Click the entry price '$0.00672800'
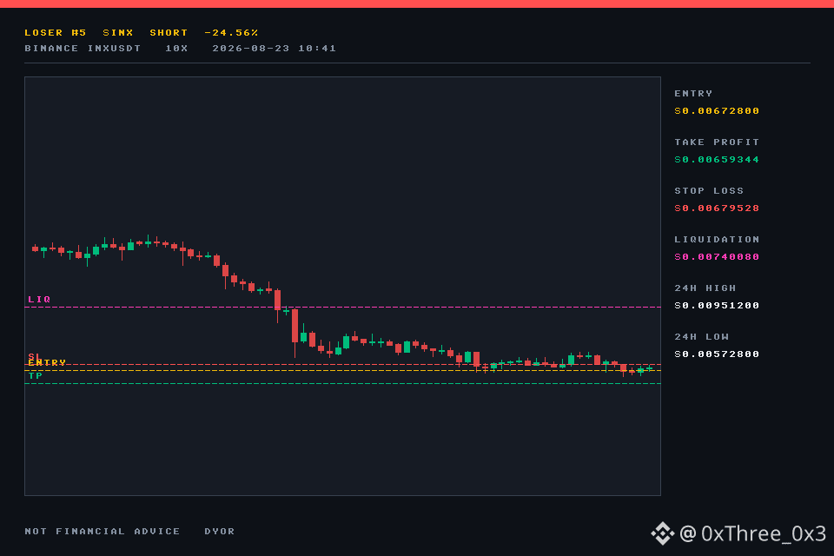 point(717,110)
